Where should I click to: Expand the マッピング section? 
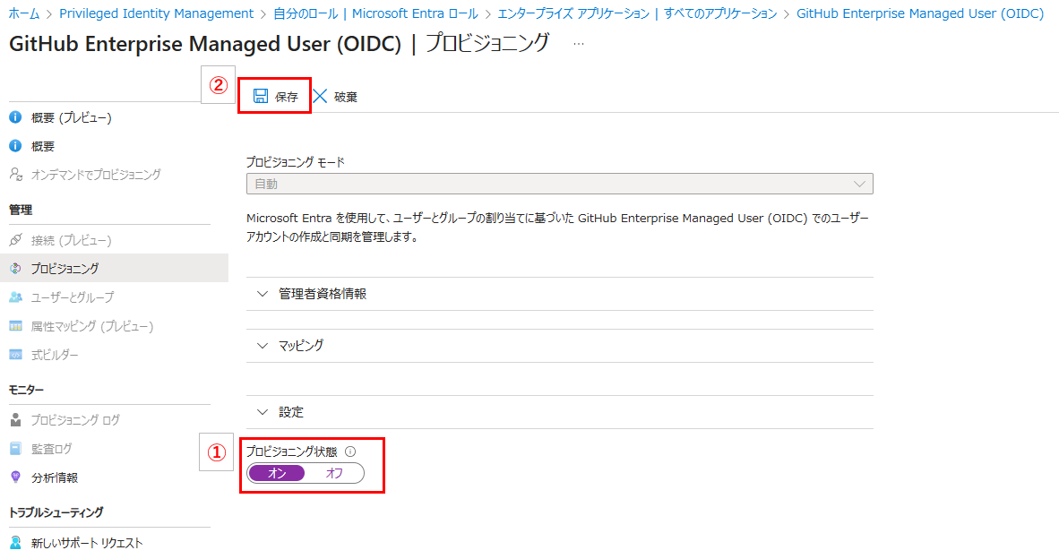pyautogui.click(x=559, y=346)
